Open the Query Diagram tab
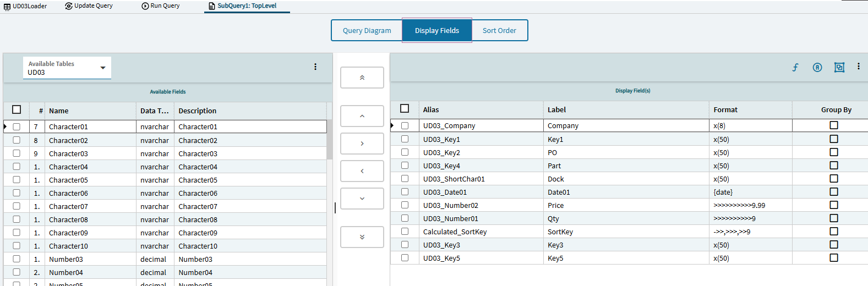 pos(367,30)
